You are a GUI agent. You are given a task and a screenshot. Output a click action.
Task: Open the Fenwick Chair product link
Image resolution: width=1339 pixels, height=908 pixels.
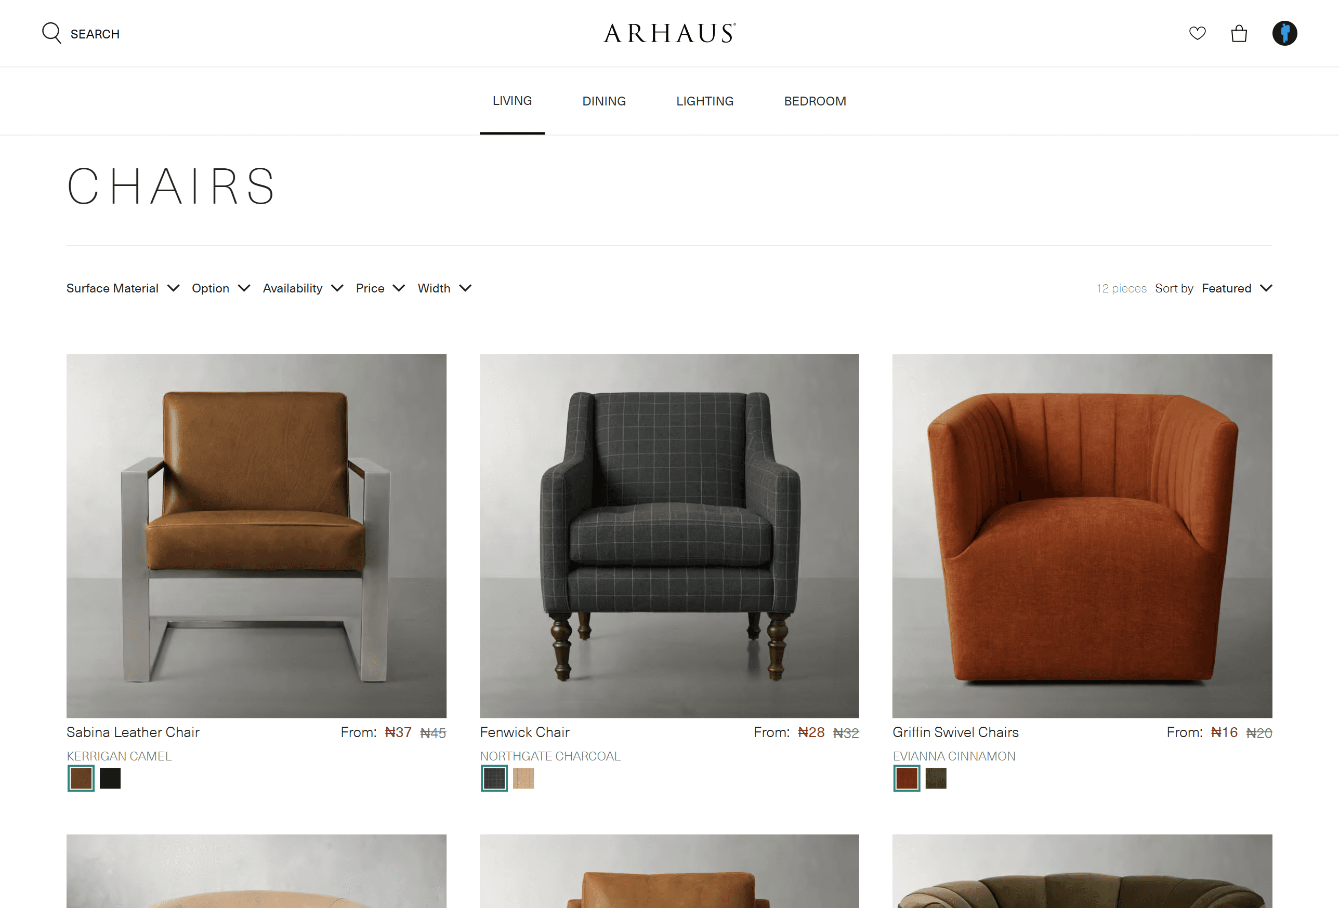tap(524, 732)
